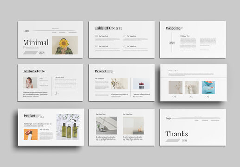
Task: Select the blue grapefruit image above label 03
Action: click(208, 87)
